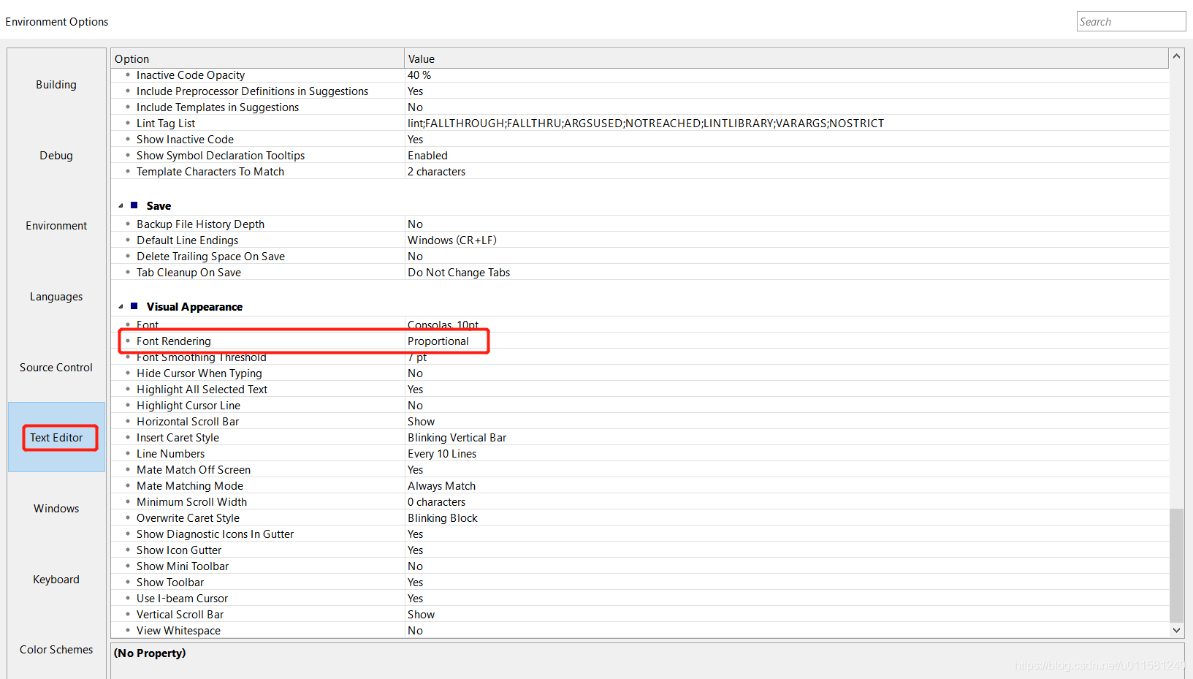Select the Text Editor category
The image size is (1193, 679).
click(x=56, y=437)
